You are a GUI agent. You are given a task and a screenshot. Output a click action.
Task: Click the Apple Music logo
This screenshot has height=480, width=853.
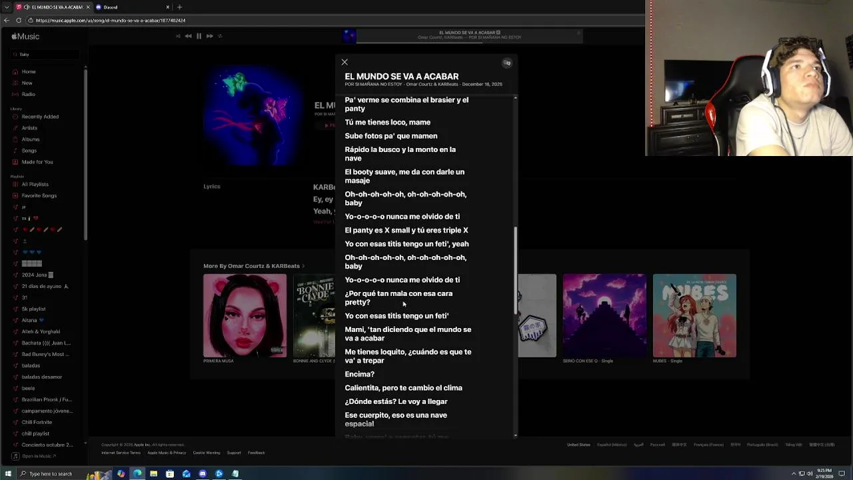click(25, 37)
